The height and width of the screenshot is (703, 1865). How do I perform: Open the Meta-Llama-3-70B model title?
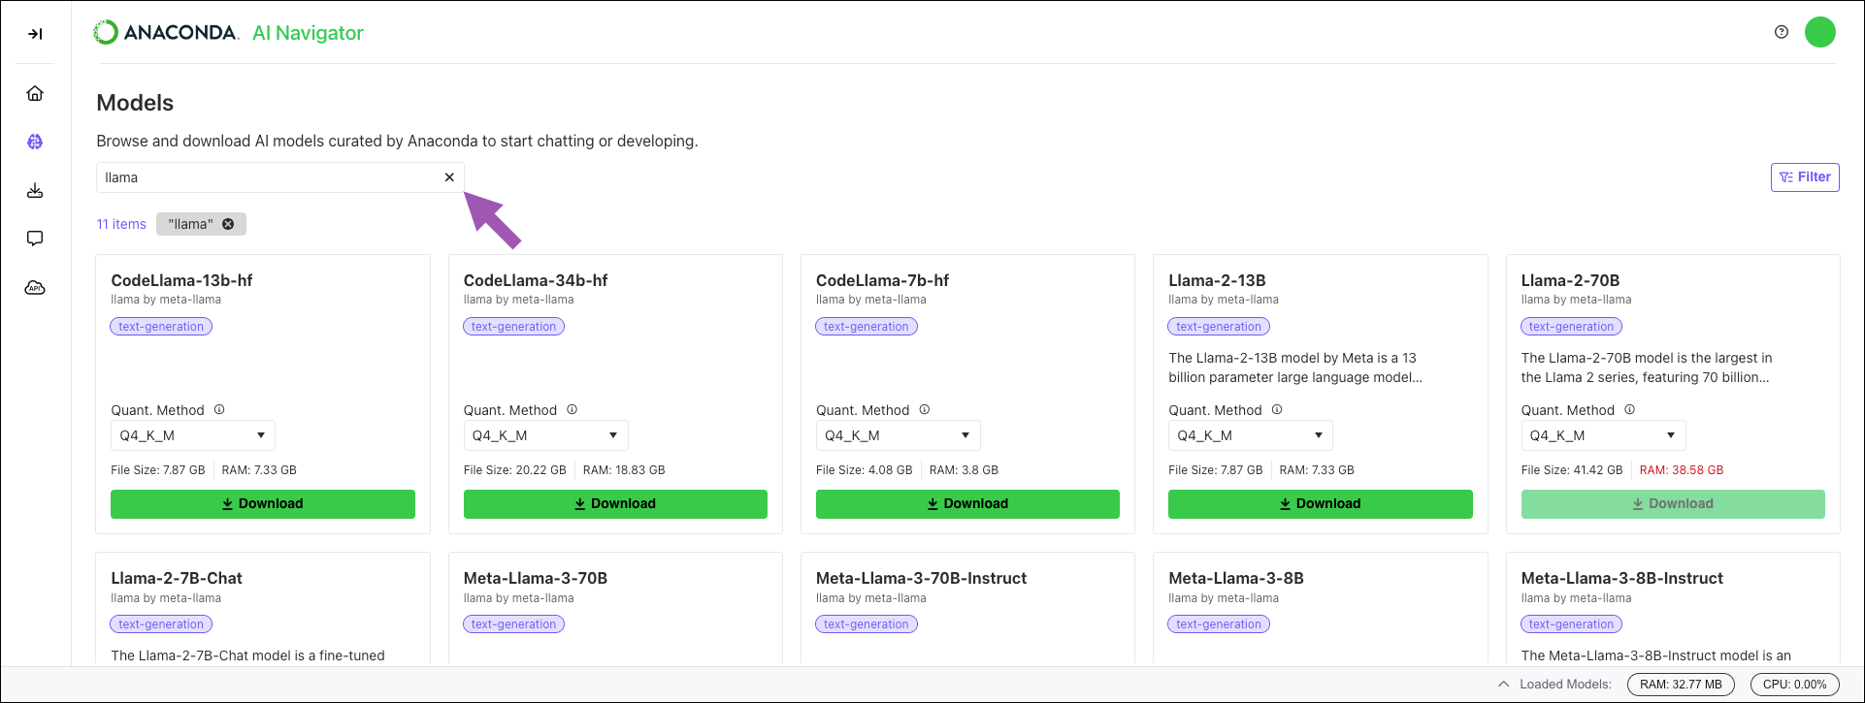click(x=536, y=578)
